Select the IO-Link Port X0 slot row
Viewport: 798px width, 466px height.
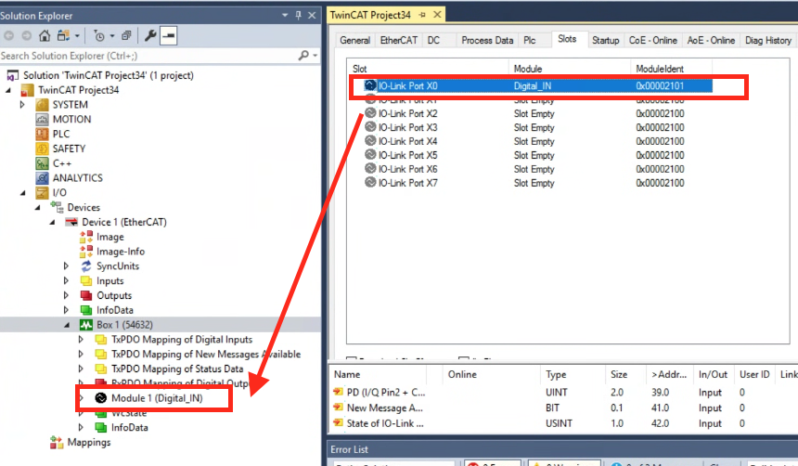tap(537, 86)
